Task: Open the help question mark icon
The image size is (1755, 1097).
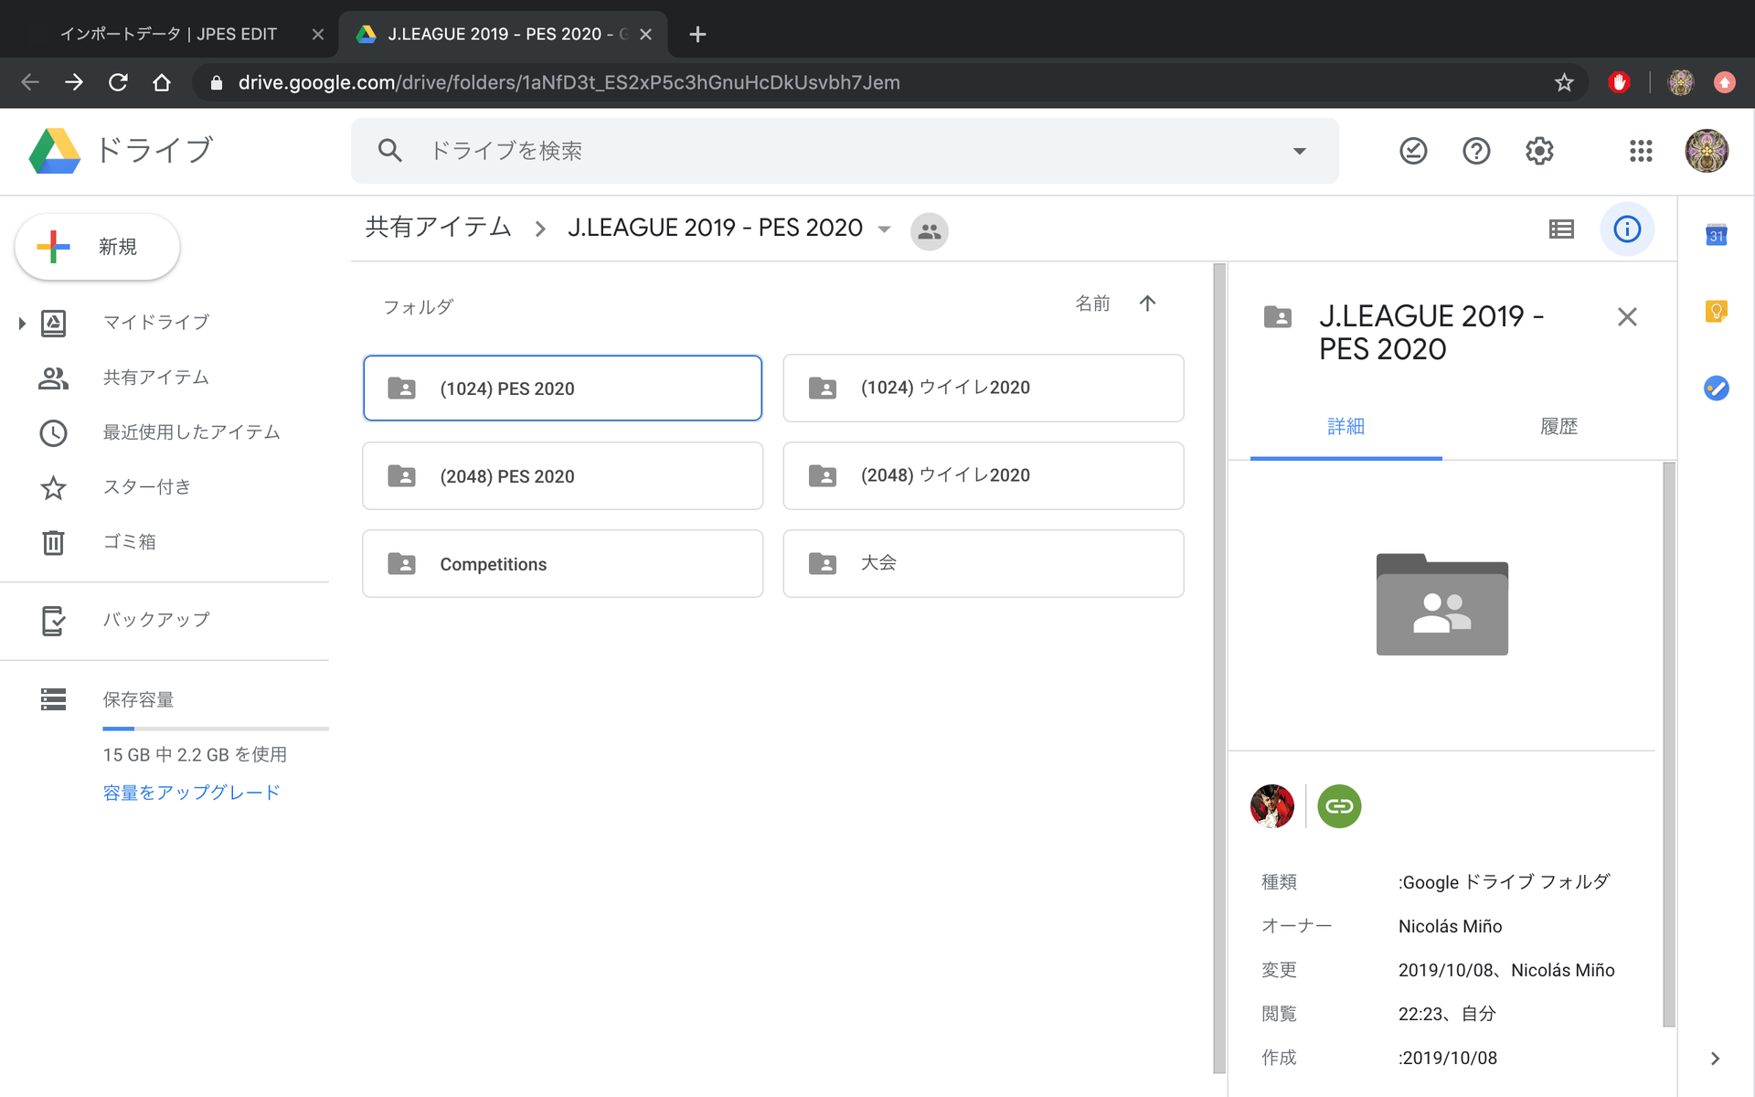Action: [1476, 151]
